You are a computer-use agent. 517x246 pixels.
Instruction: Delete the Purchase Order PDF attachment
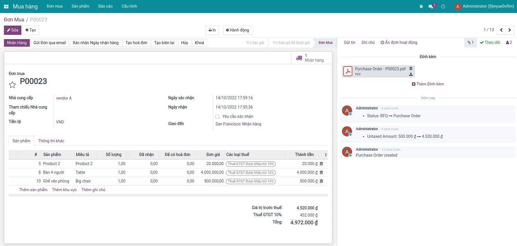point(411,69)
